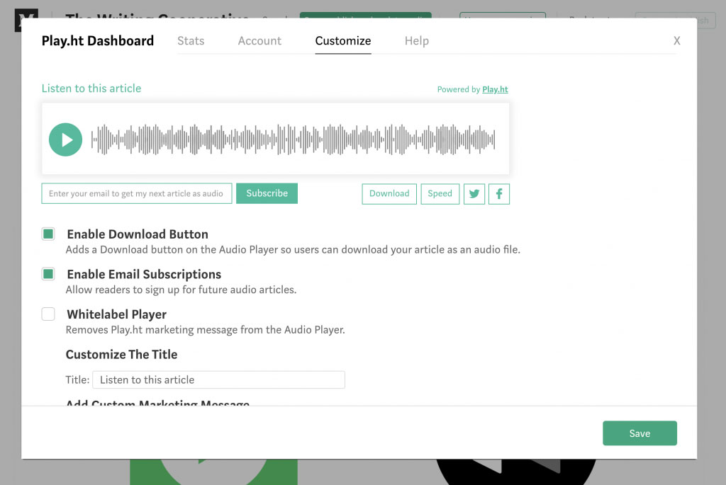Disable the Email Subscriptions checkbox
This screenshot has width=726, height=485.
pyautogui.click(x=48, y=274)
